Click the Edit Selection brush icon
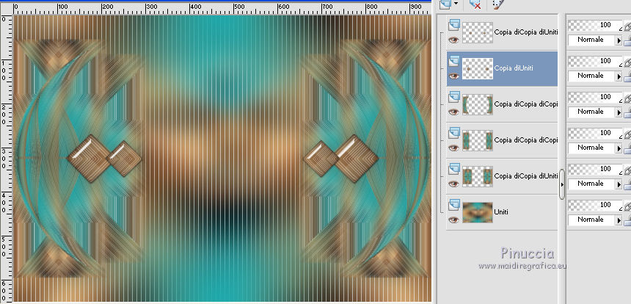 (x=498, y=4)
